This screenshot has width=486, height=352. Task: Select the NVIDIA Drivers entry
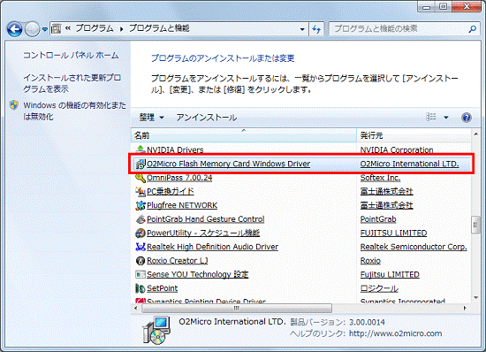pyautogui.click(x=175, y=150)
